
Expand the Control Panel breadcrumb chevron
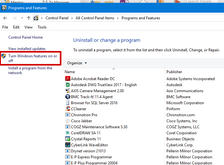coord(42,18)
